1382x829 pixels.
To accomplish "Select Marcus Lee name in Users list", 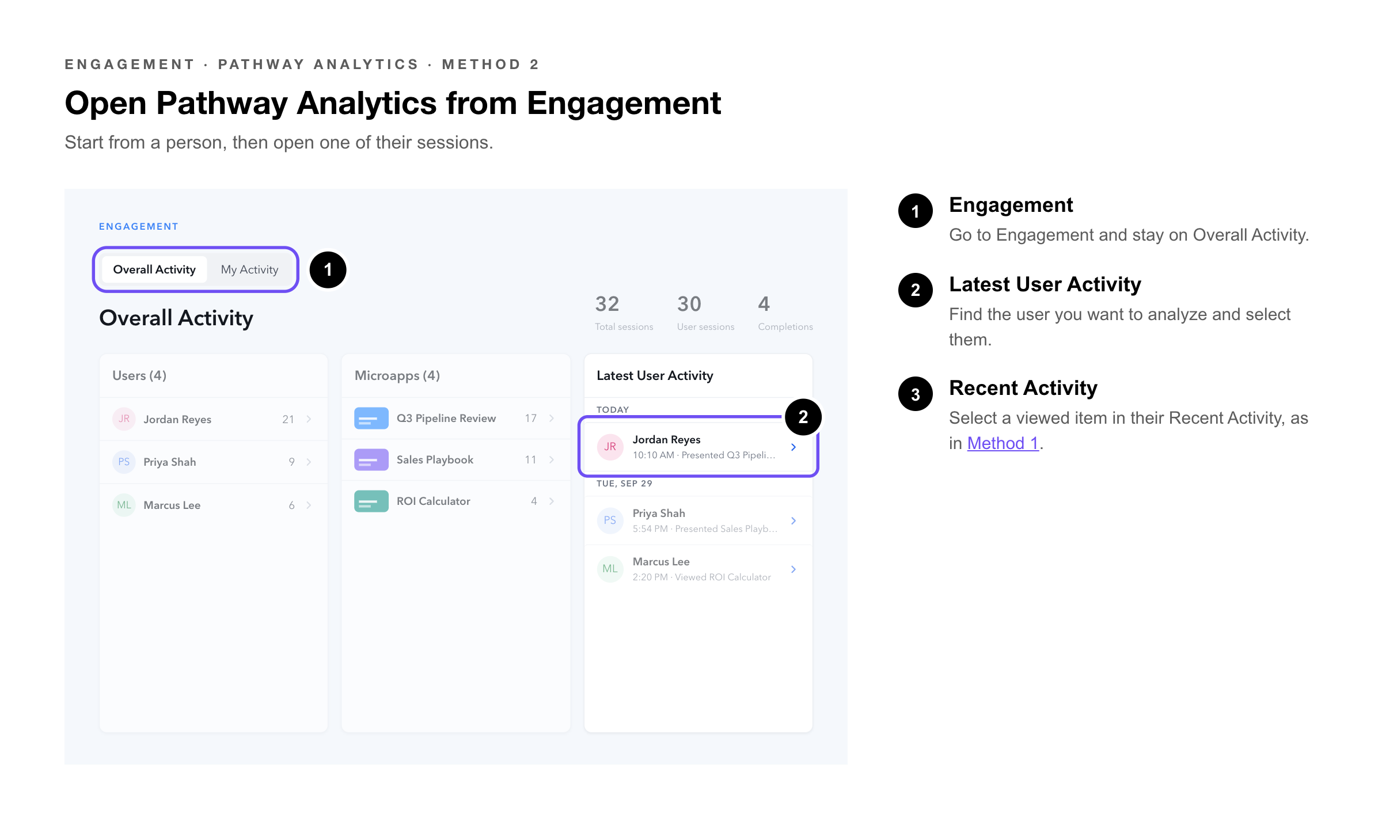I will click(x=172, y=505).
